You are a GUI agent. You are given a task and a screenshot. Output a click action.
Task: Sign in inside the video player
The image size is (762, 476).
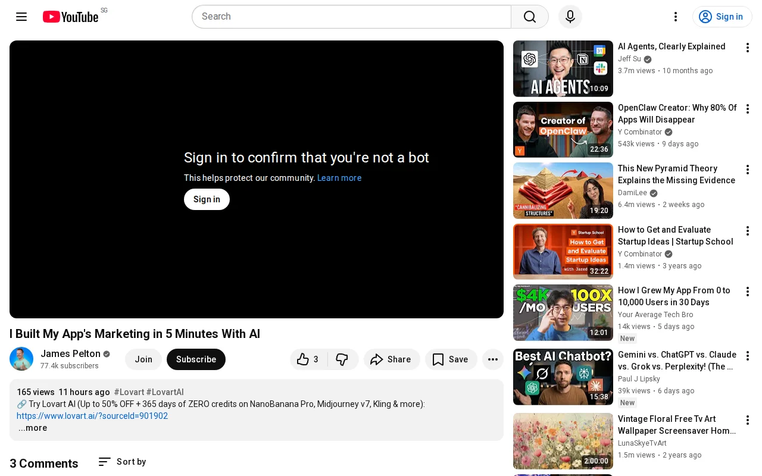click(207, 199)
